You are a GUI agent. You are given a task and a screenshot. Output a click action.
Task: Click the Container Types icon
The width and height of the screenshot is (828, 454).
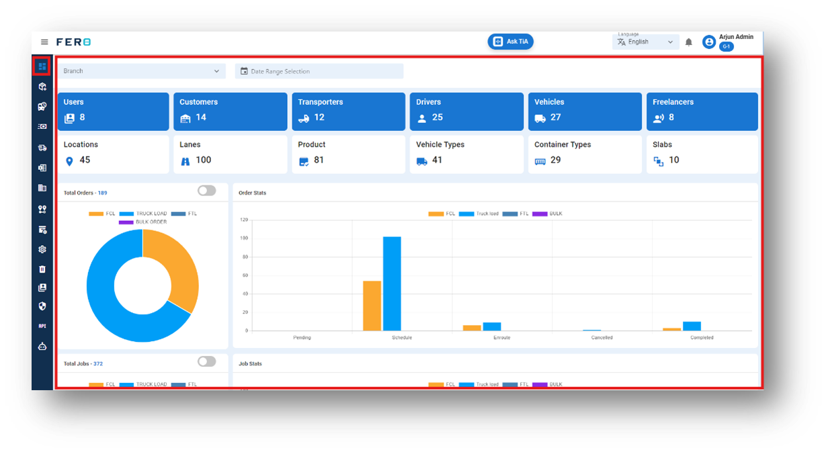(x=540, y=162)
